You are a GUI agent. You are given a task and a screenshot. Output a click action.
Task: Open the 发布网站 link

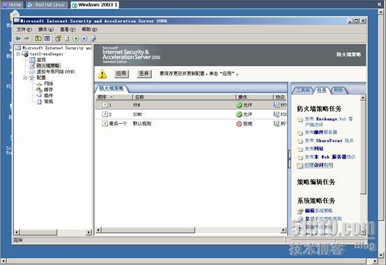point(314,149)
